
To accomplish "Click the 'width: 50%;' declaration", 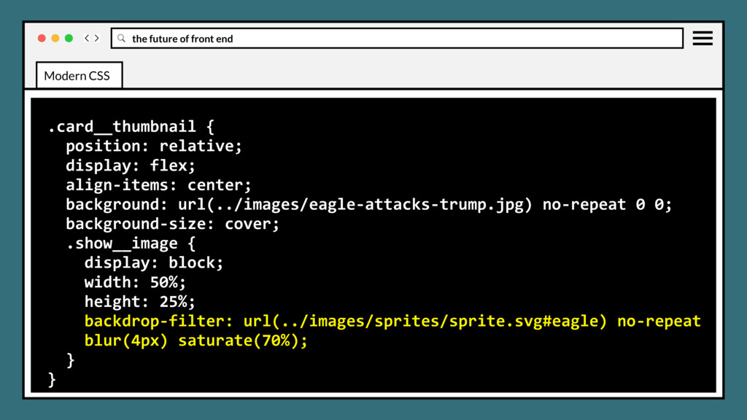I will point(135,282).
